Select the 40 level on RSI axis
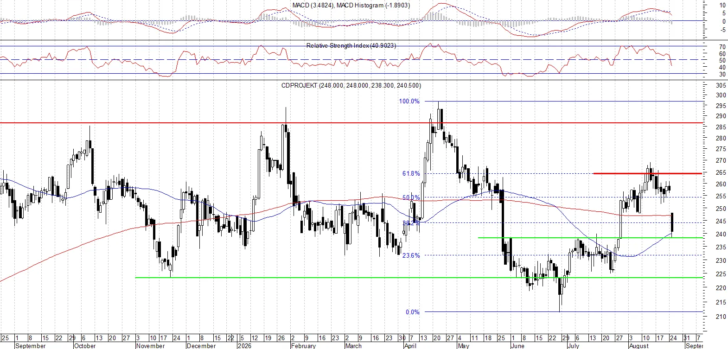 point(722,68)
